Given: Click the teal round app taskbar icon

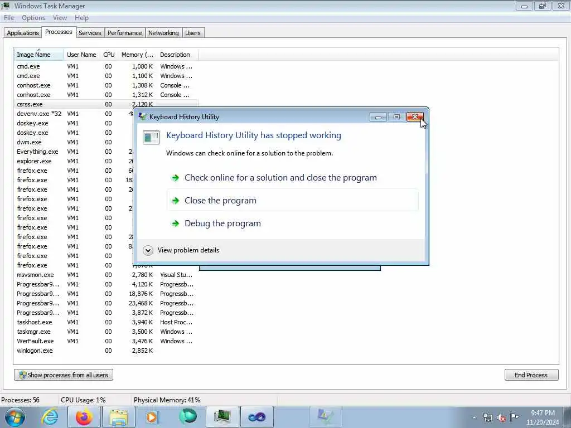Looking at the screenshot, I should 188,417.
